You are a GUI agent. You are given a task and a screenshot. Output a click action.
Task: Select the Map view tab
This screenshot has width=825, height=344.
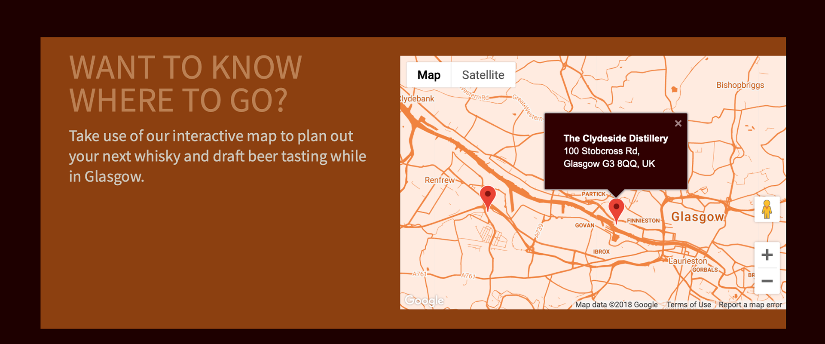click(429, 75)
